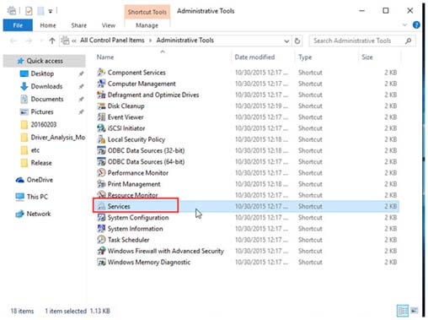The height and width of the screenshot is (320, 428).
Task: Open the Release folder
Action: [41, 163]
